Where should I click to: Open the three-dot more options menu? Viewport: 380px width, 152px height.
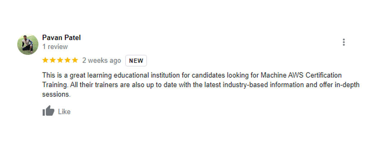point(343,42)
